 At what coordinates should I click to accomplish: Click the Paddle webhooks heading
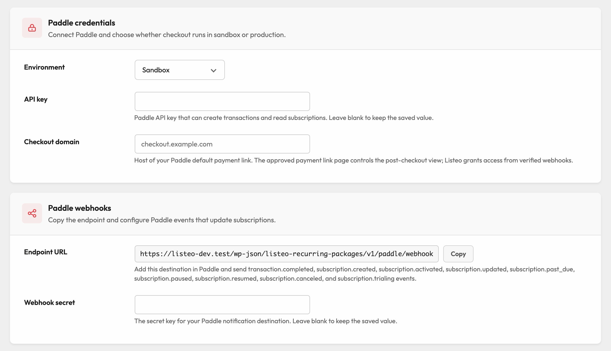click(x=80, y=208)
